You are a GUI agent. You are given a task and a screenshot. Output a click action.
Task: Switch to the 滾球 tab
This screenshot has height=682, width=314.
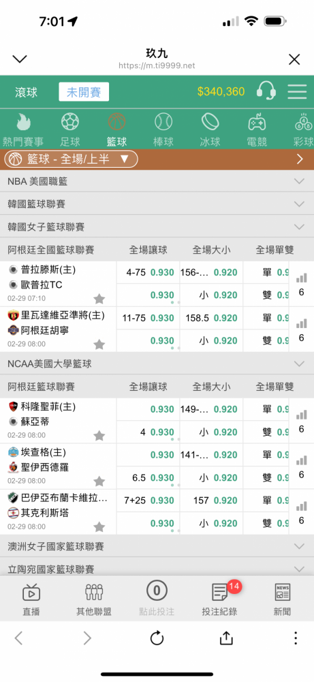click(26, 92)
